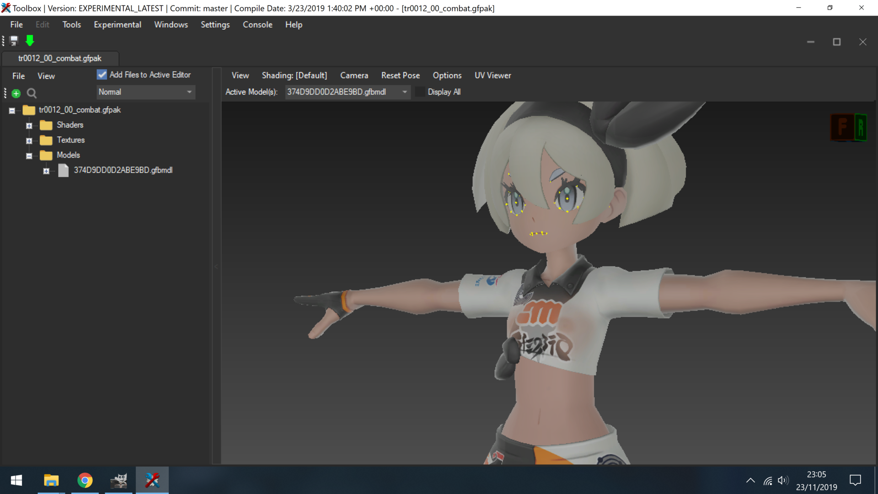Select the Models folder icon
878x494 pixels.
click(46, 155)
